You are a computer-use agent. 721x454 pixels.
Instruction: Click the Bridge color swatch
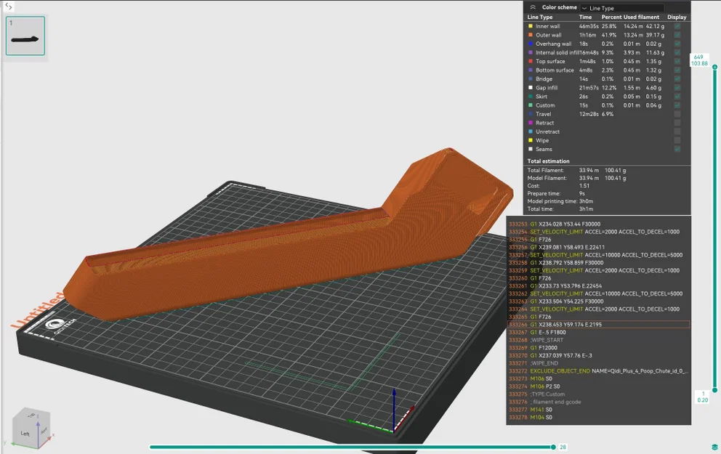(530, 78)
